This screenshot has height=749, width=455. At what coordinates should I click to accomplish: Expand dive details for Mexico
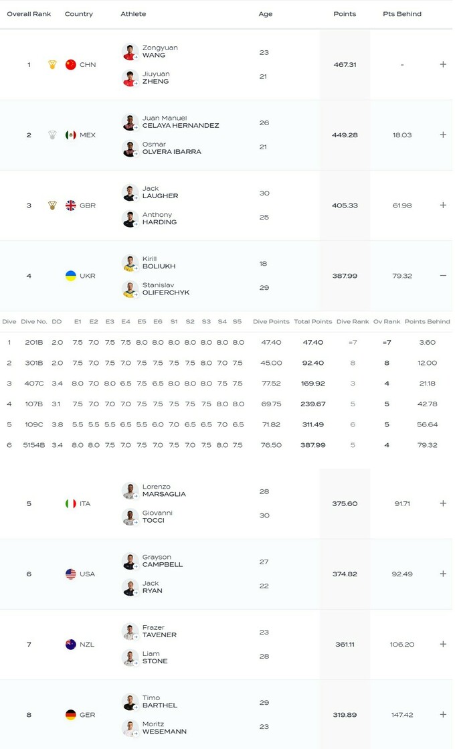pyautogui.click(x=443, y=135)
